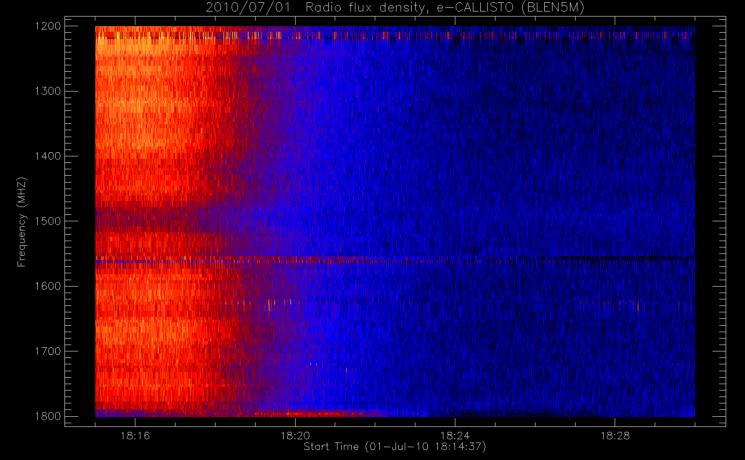
Task: Click the 18:24 time tick label
Action: 455,436
